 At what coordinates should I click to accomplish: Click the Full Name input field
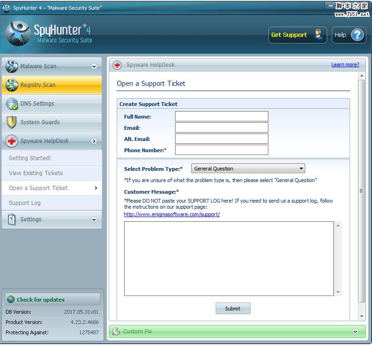pos(222,116)
